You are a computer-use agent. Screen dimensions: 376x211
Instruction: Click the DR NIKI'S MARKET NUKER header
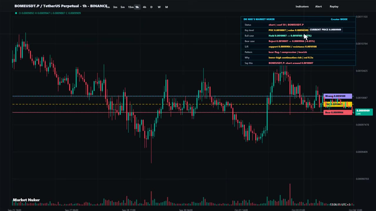(259, 19)
